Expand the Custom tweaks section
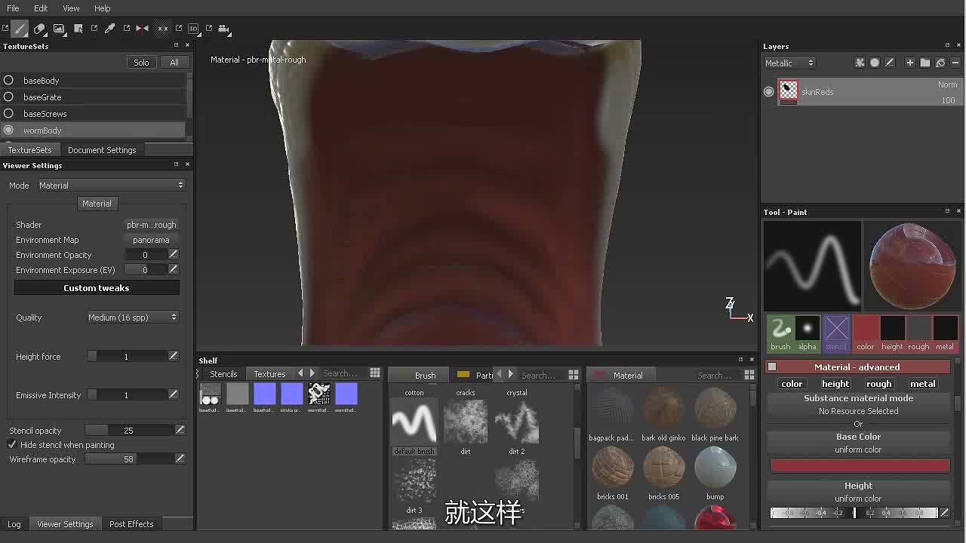This screenshot has height=543, width=966. [97, 288]
